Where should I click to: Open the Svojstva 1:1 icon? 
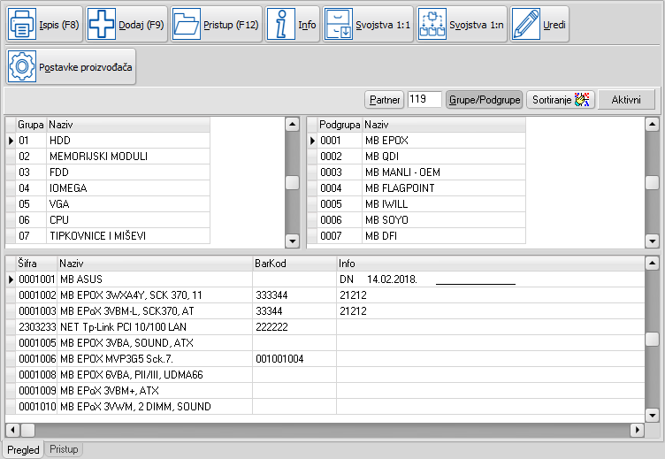tap(339, 24)
